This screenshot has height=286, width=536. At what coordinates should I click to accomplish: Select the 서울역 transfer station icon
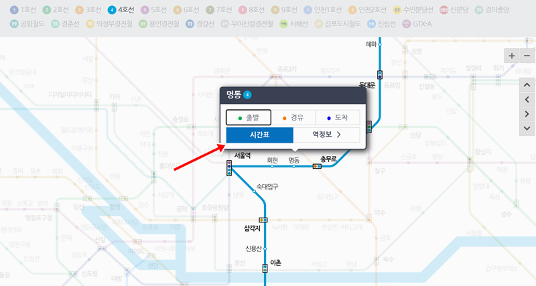coord(229,167)
